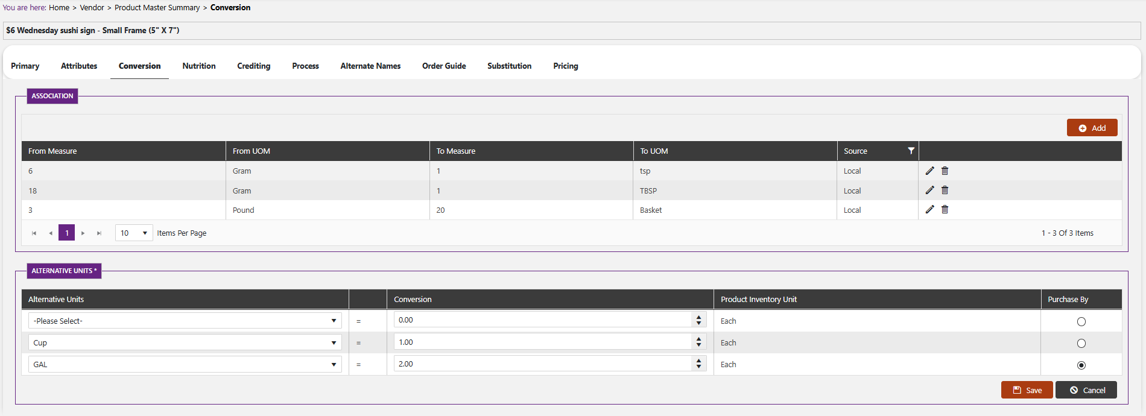Open the GAL alternative units dropdown
This screenshot has height=416, width=1146.
(x=185, y=364)
